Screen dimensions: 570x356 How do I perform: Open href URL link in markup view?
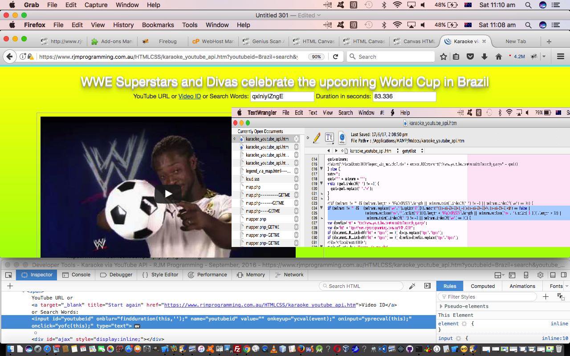click(260, 305)
